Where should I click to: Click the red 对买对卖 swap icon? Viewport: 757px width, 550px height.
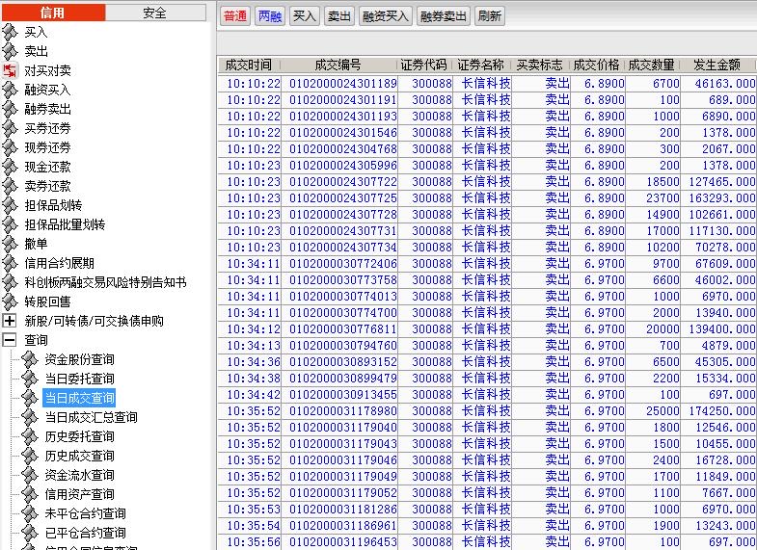(x=10, y=70)
